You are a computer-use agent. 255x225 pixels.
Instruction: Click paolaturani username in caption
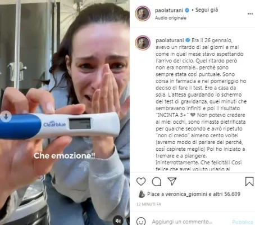click(170, 40)
